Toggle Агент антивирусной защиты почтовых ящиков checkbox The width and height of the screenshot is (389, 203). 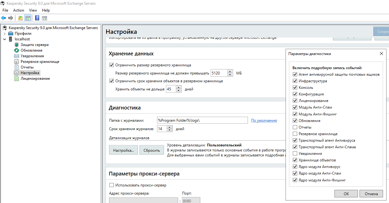[x=295, y=74]
